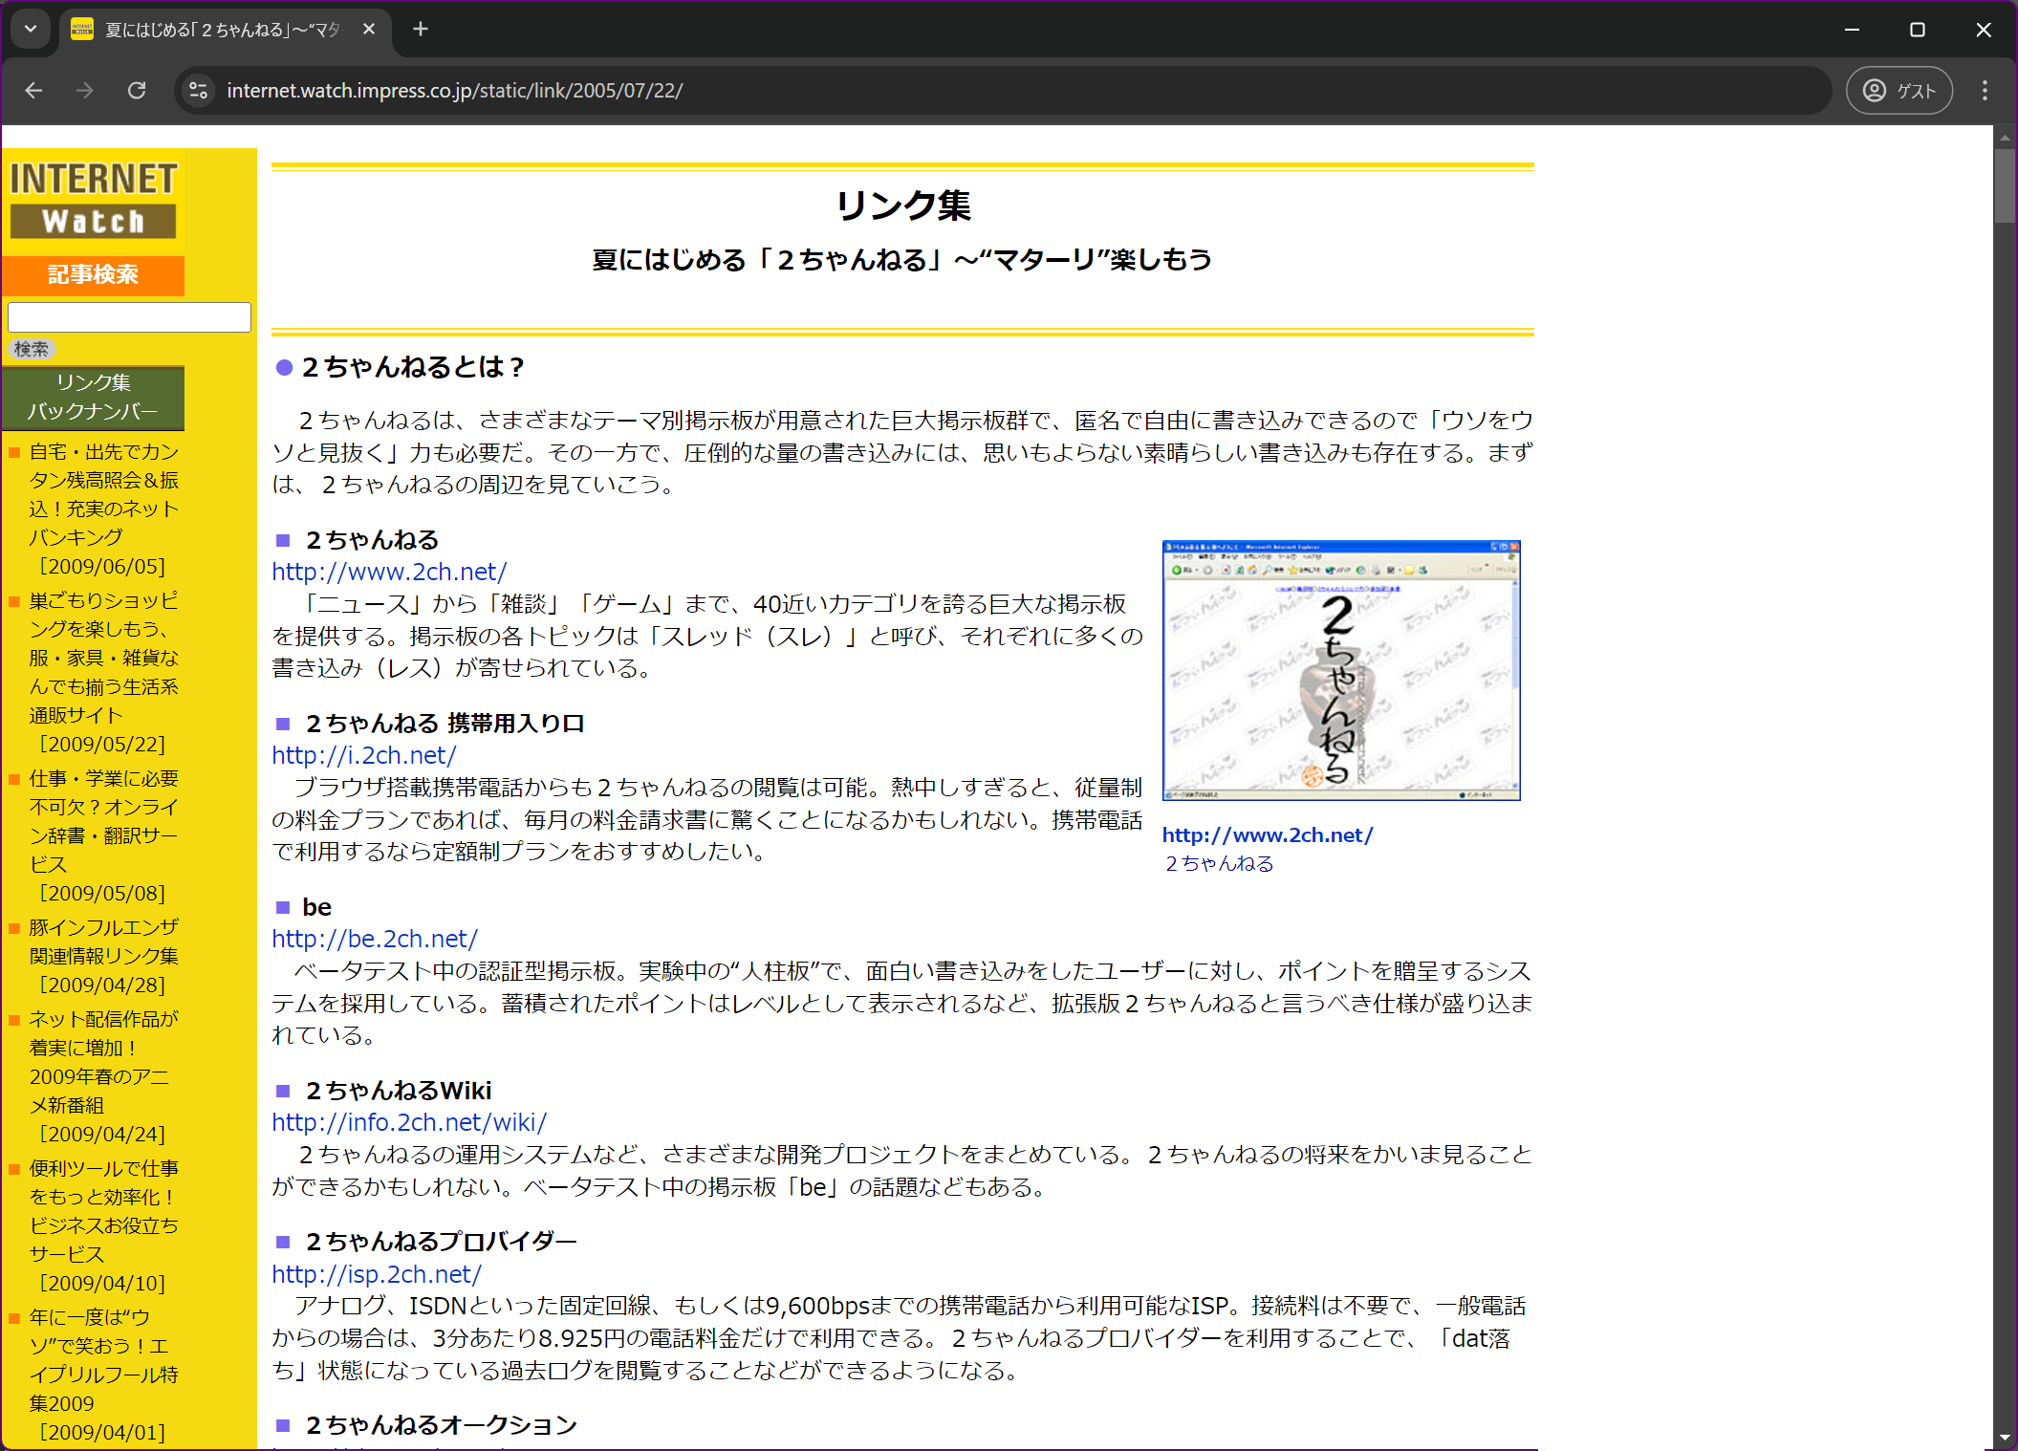The width and height of the screenshot is (2018, 1451).
Task: Click the heading ２ちゃんねるとは？
Action: point(414,367)
